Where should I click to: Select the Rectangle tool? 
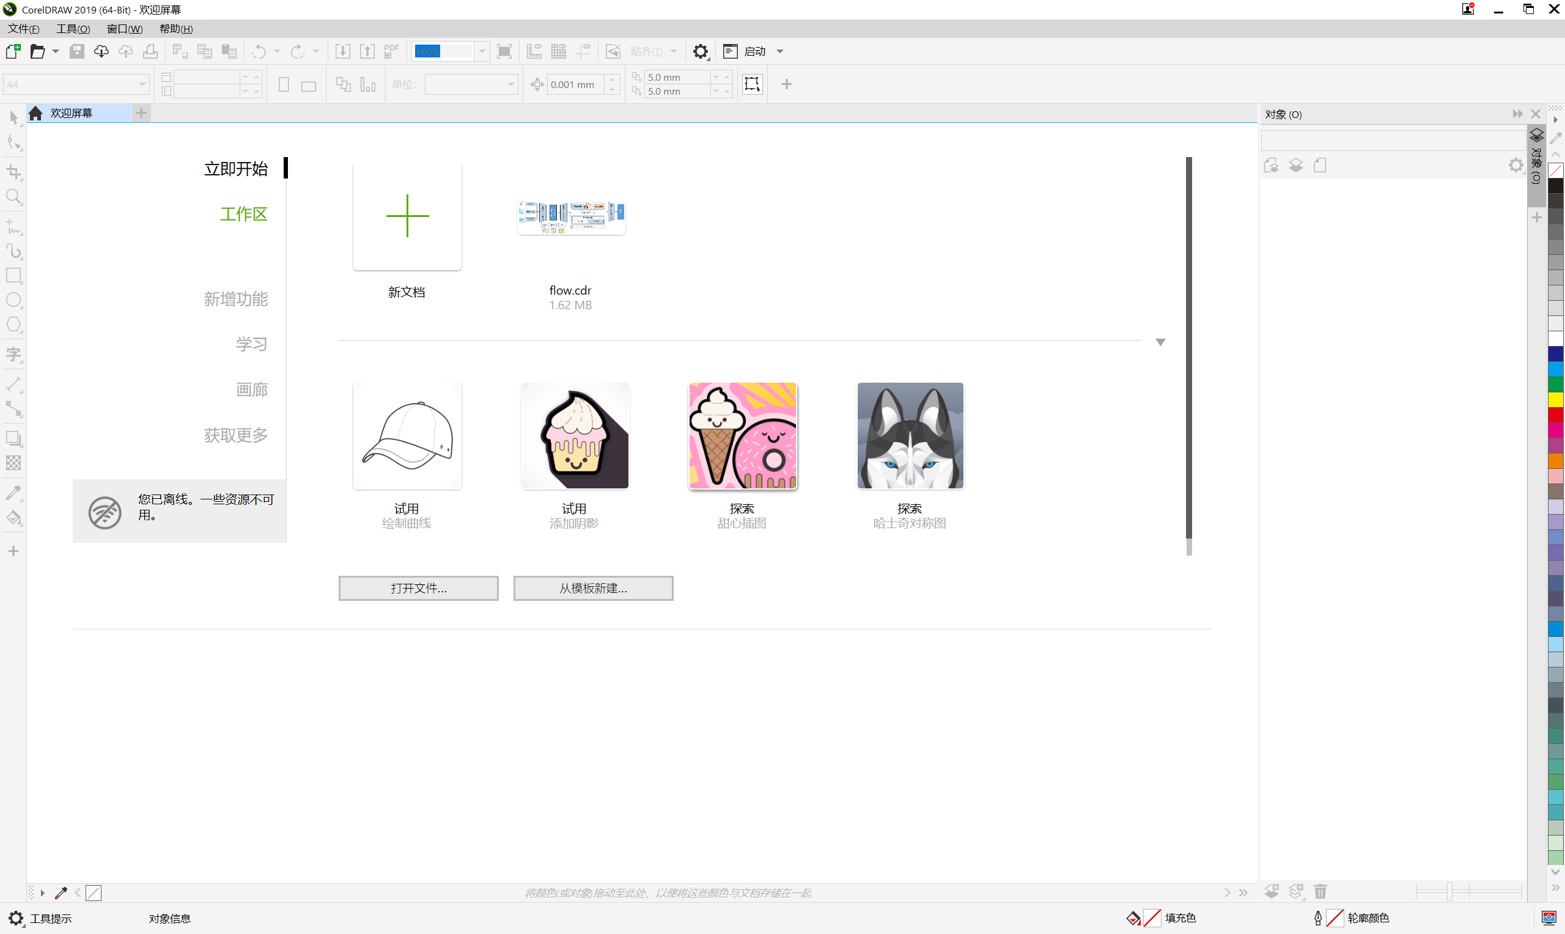[x=13, y=275]
